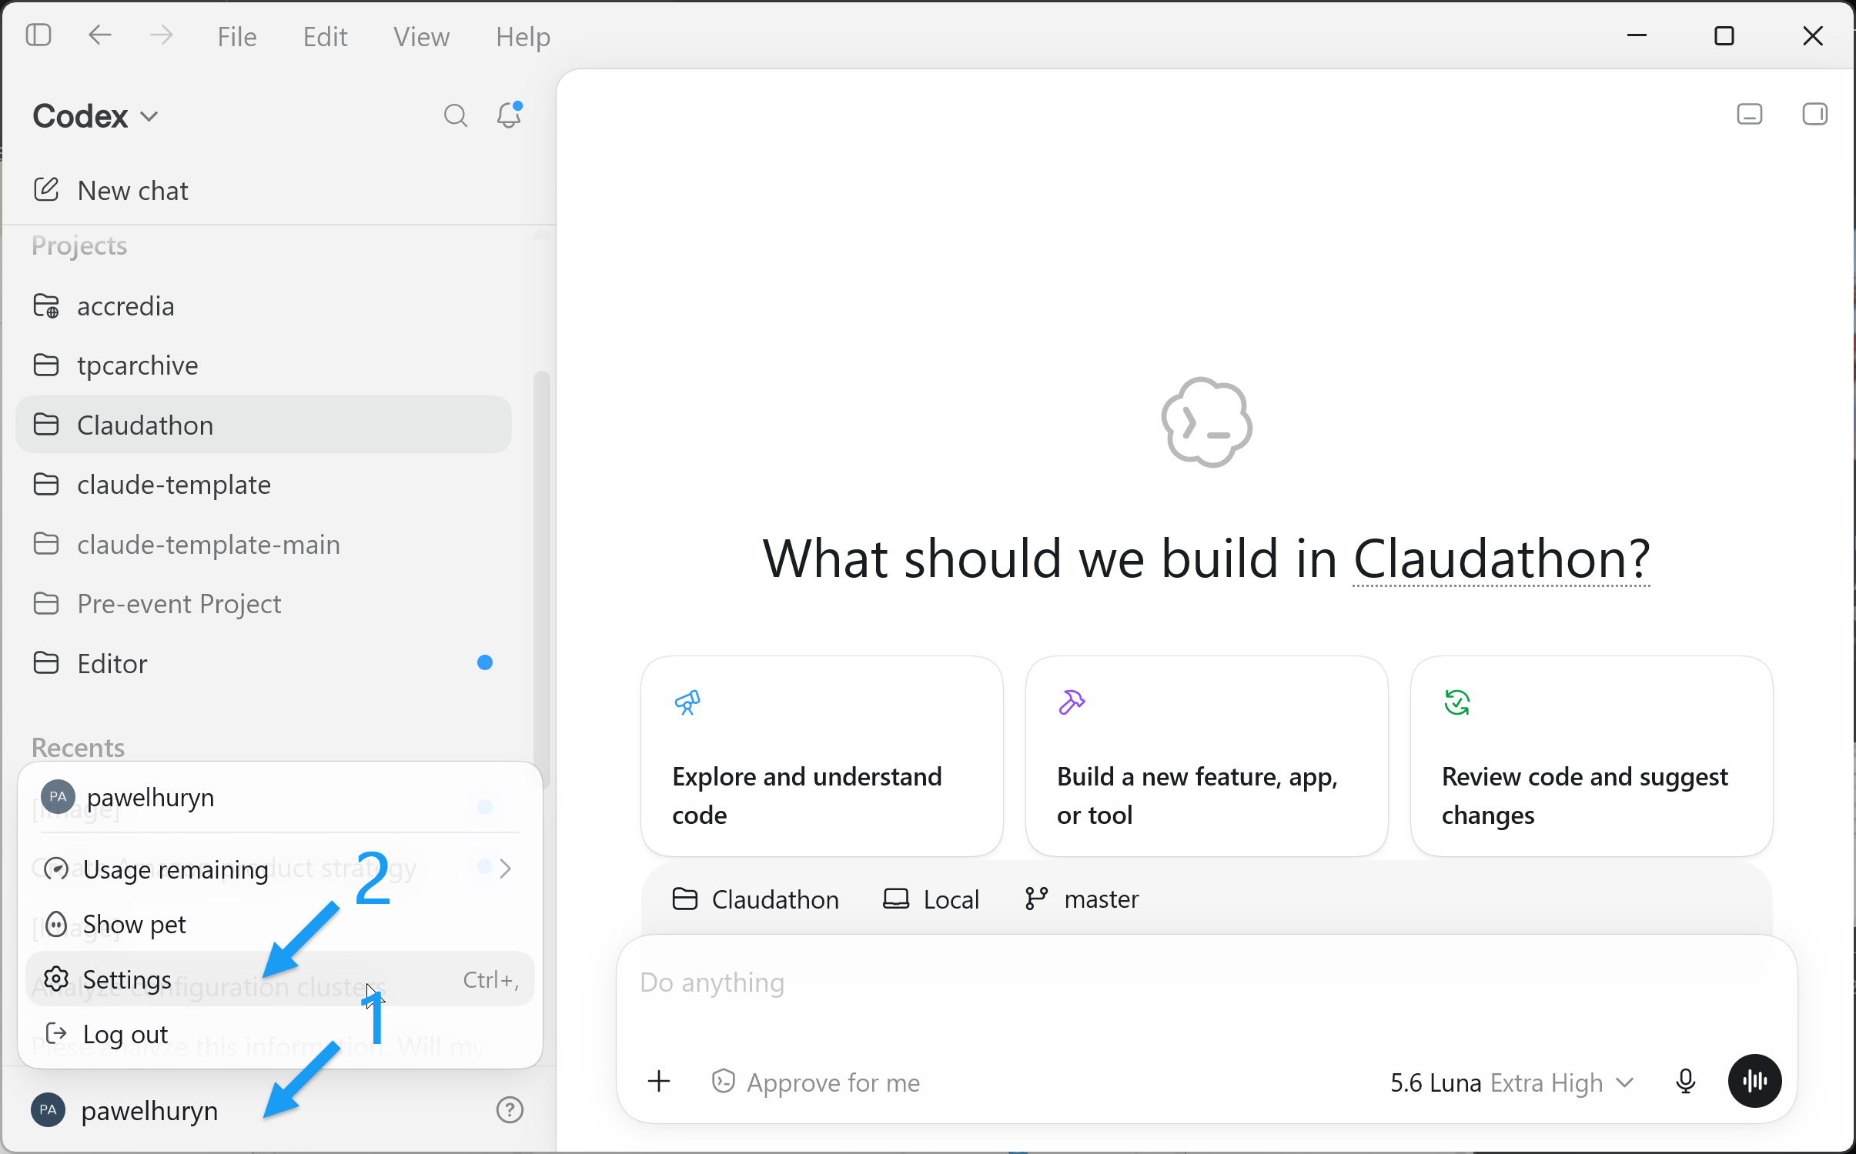Click the Show pet face icon

[x=56, y=924]
